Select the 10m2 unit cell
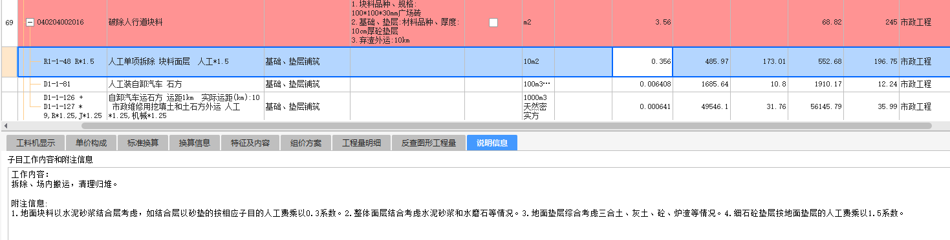 click(538, 62)
